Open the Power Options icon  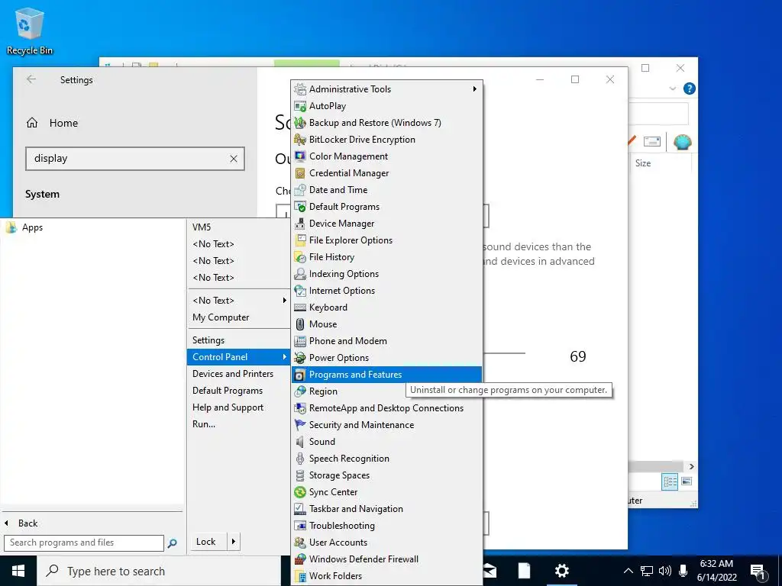pyautogui.click(x=299, y=358)
